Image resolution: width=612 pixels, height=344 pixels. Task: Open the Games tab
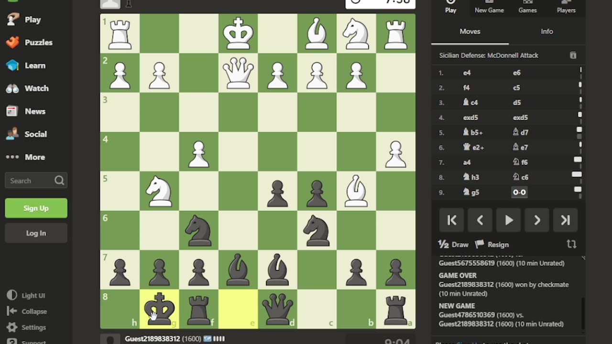tap(528, 7)
